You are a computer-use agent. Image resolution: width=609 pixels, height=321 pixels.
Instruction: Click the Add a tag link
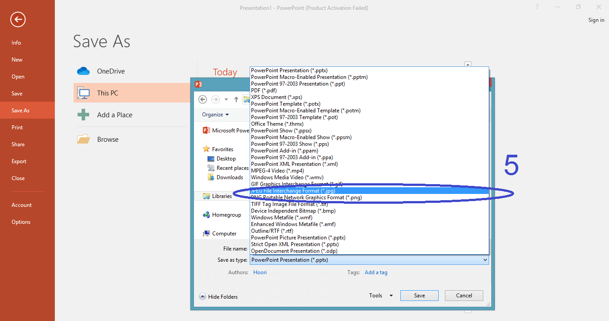click(x=376, y=272)
